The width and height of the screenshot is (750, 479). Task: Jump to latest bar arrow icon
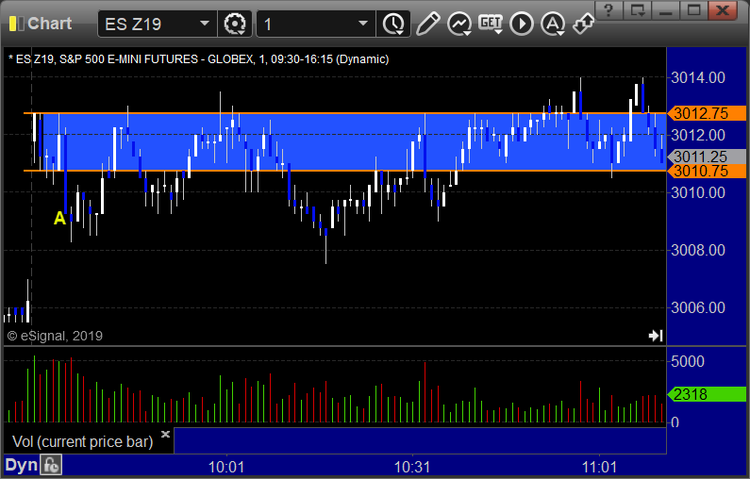click(656, 336)
